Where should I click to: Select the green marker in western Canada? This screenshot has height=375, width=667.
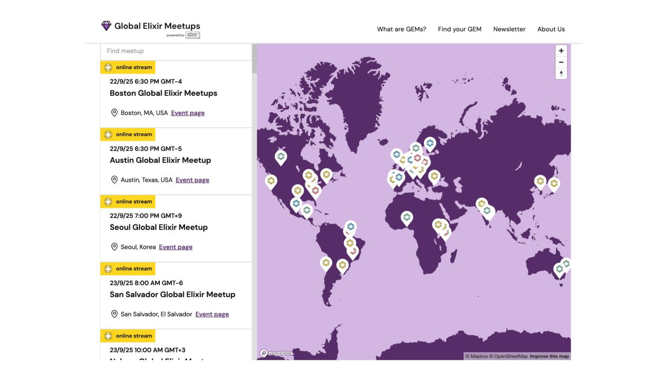281,157
